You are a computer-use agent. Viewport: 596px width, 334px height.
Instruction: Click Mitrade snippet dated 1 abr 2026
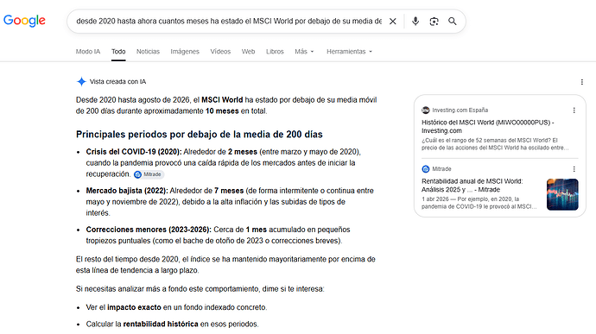[479, 203]
